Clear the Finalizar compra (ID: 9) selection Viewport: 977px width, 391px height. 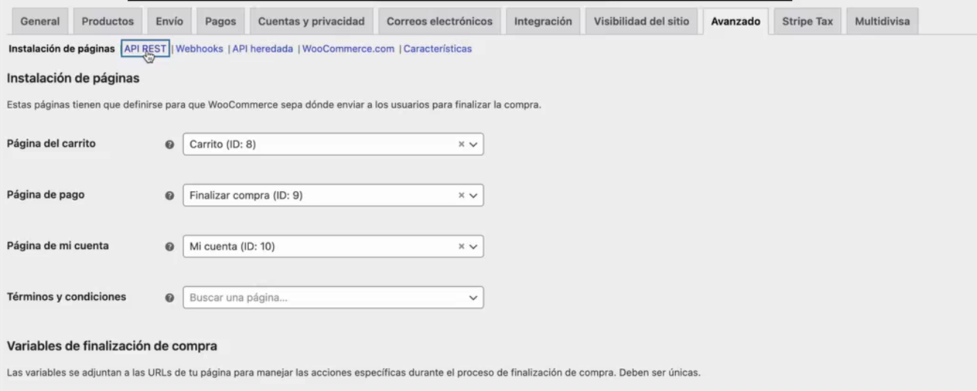tap(462, 195)
